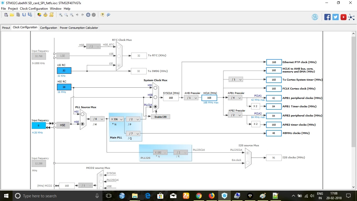
Task: Open the ST YouTube channel icon
Action: point(343,17)
